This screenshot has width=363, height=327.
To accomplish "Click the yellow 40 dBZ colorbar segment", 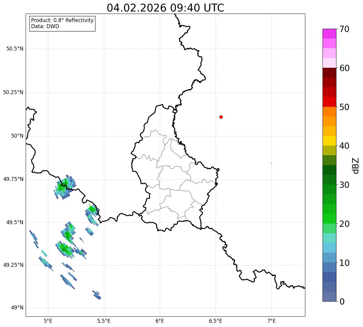I will (329, 141).
